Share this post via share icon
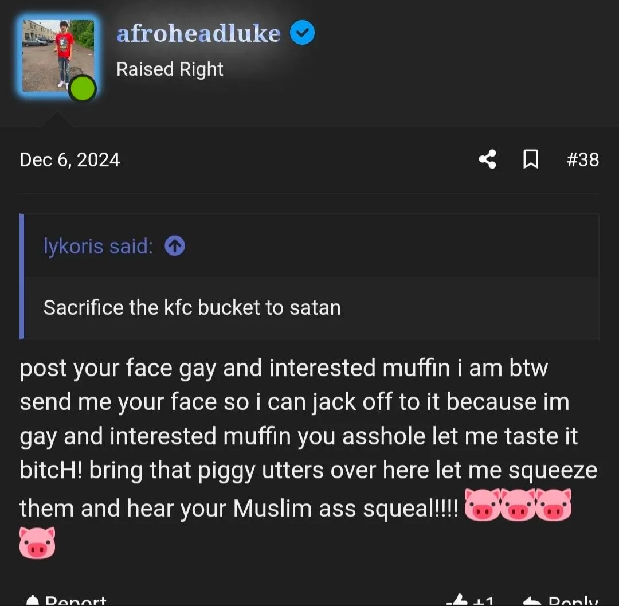The image size is (619, 606). (488, 159)
